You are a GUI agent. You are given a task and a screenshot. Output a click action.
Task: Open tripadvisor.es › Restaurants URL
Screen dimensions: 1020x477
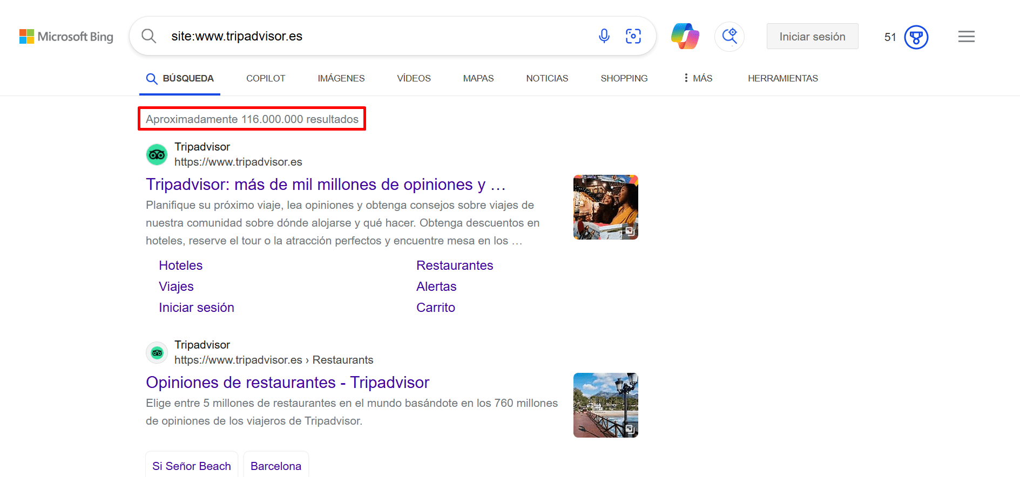click(274, 360)
